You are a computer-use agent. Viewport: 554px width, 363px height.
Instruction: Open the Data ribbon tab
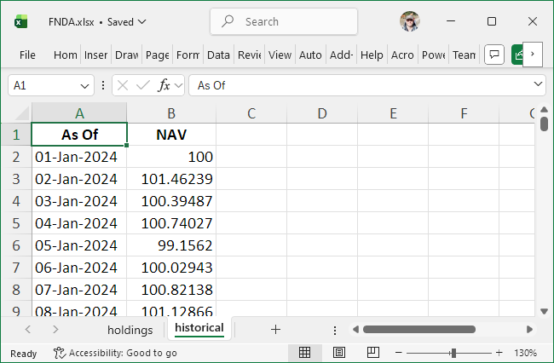coord(218,55)
